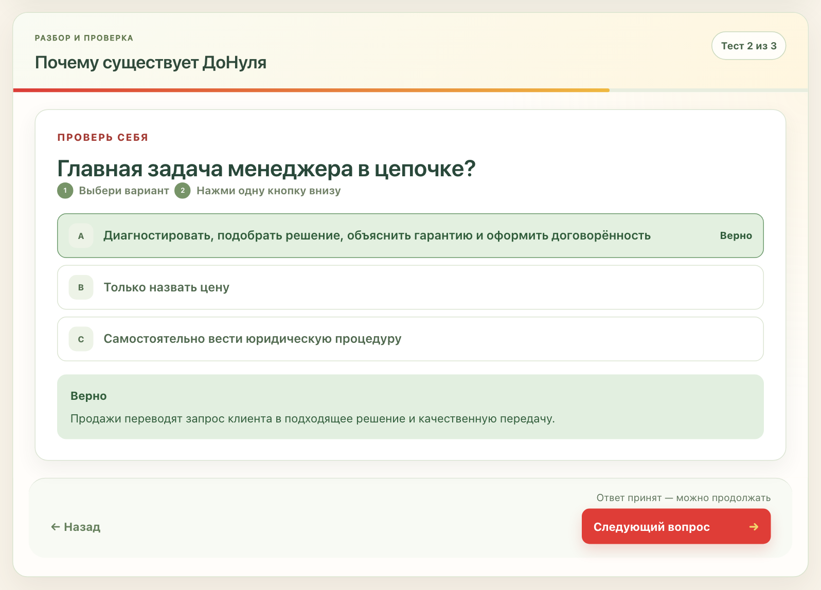This screenshot has height=590, width=821.
Task: Click the "Следующий вопрос" button
Action: point(676,526)
